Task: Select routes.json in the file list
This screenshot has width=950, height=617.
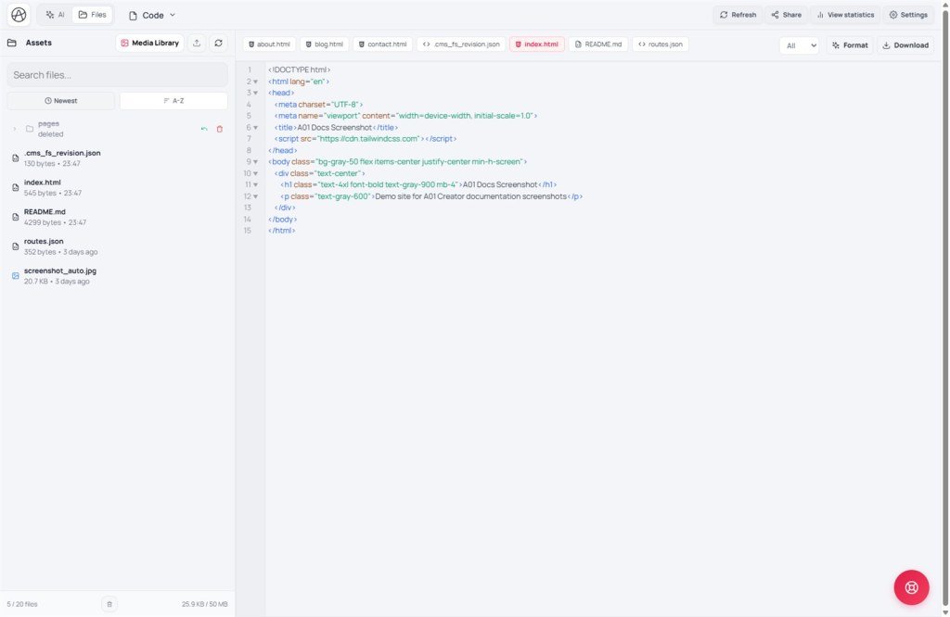Action: 117,246
